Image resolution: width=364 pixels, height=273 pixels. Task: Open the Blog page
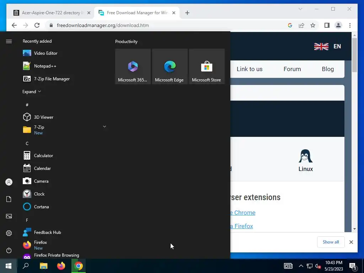[328, 69]
